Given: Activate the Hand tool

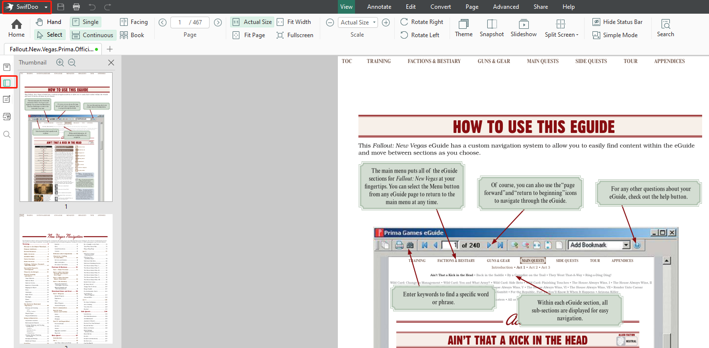Looking at the screenshot, I should pos(48,22).
